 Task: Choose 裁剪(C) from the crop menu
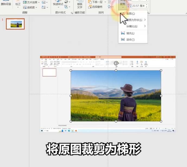click(133, 14)
